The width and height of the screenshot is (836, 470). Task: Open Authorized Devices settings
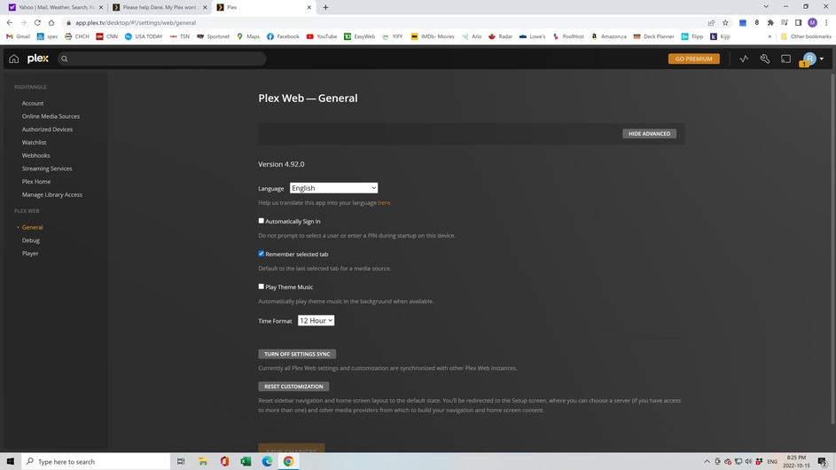[47, 129]
